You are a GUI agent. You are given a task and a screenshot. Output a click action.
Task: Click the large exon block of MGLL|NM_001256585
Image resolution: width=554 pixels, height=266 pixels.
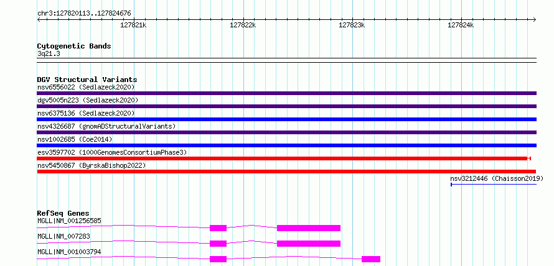tap(309, 228)
